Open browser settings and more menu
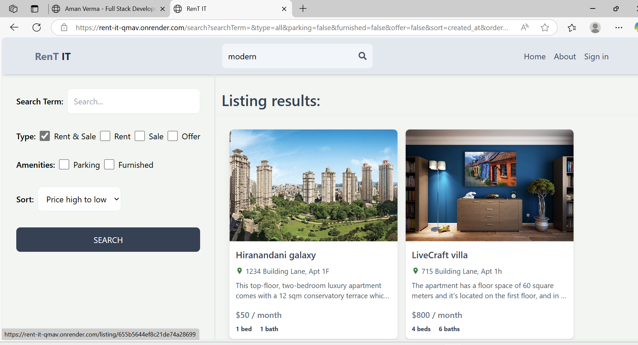Viewport: 638px width, 345px height. click(x=619, y=27)
